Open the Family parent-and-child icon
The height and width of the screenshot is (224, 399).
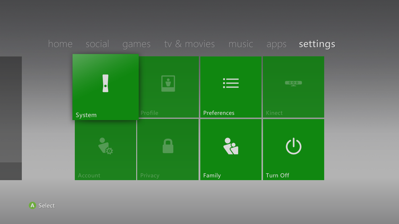(x=231, y=146)
